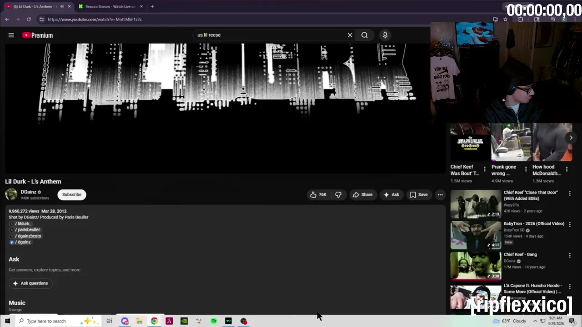Image resolution: width=582 pixels, height=327 pixels.
Task: Open the DGainz channel name link
Action: tap(28, 192)
